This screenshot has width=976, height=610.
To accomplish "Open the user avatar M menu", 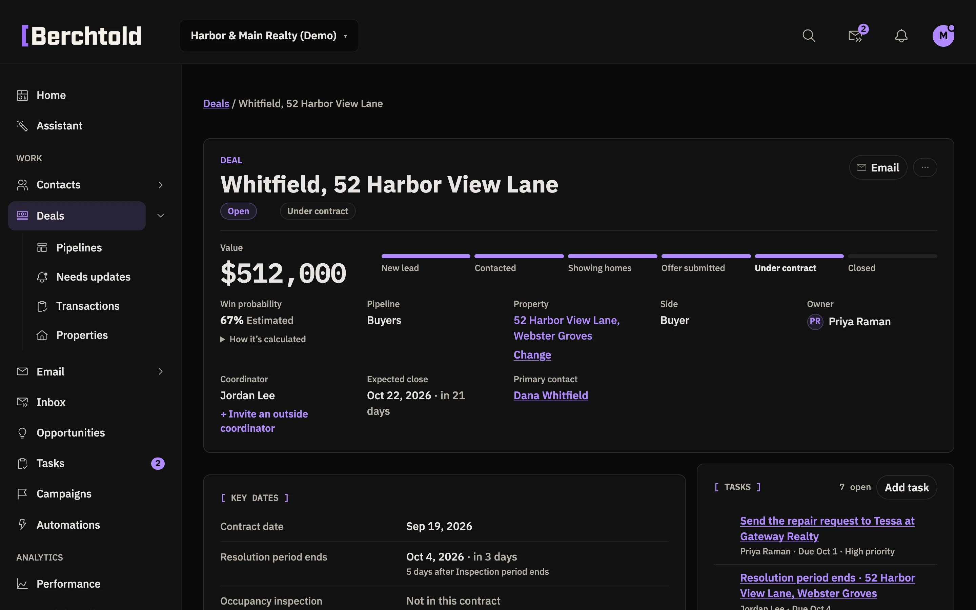I will pyautogui.click(x=943, y=36).
